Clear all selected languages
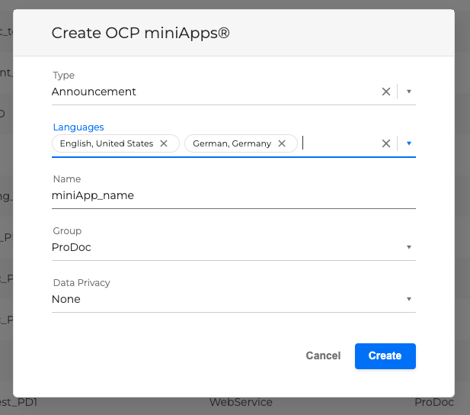Screen dimensions: 470x415 (x=386, y=143)
